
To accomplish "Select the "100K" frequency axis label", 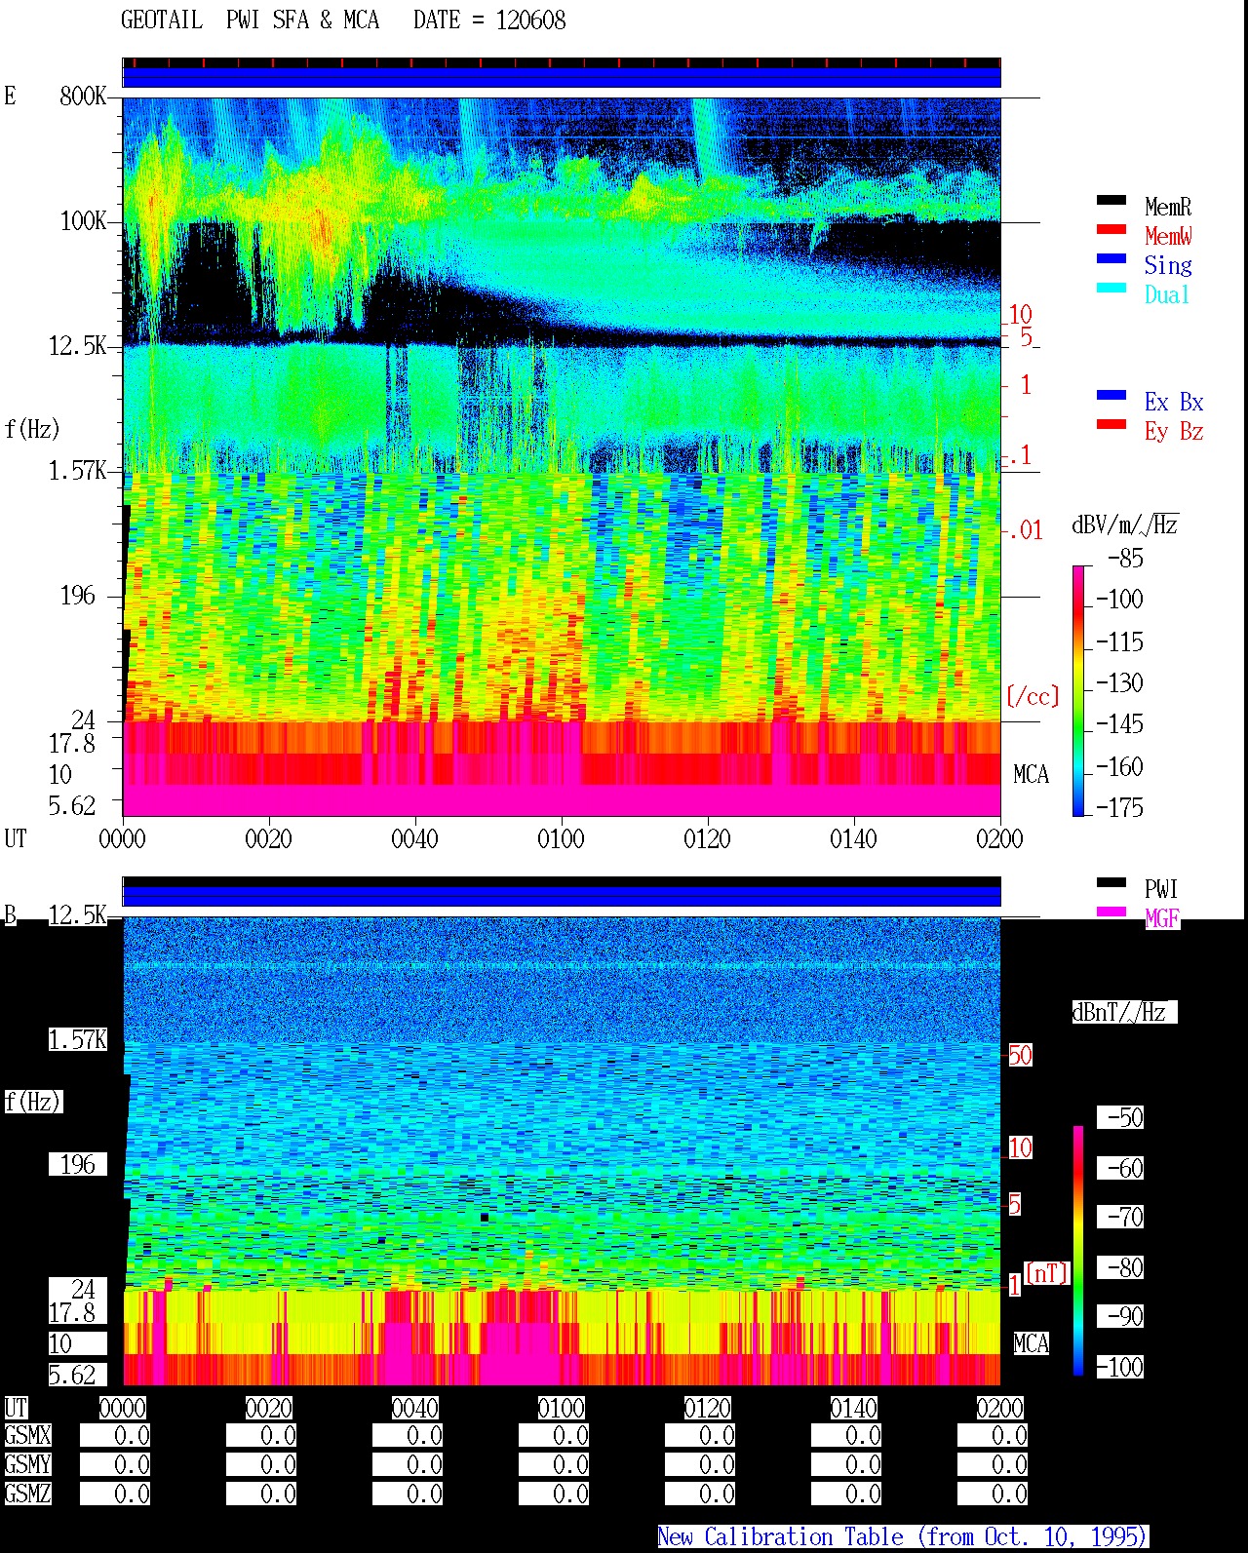I will pos(83,221).
